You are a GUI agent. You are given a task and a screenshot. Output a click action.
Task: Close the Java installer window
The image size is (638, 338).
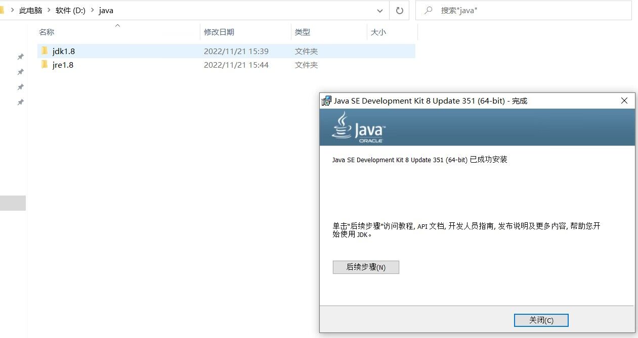pos(624,101)
